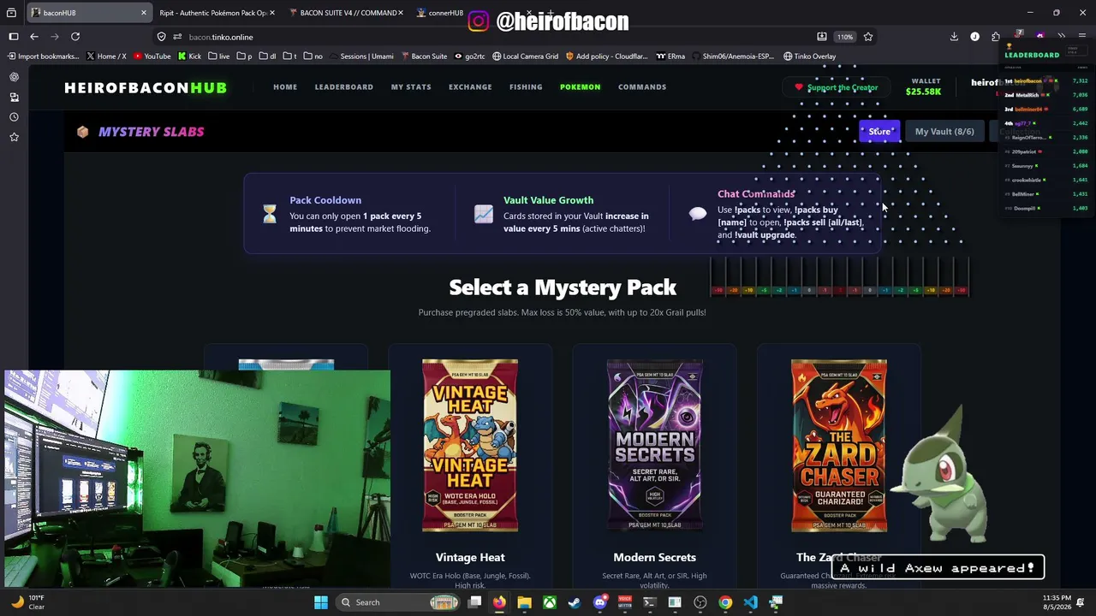The width and height of the screenshot is (1096, 616).
Task: Open the weather widget showing 101°F
Action: pos(27,602)
